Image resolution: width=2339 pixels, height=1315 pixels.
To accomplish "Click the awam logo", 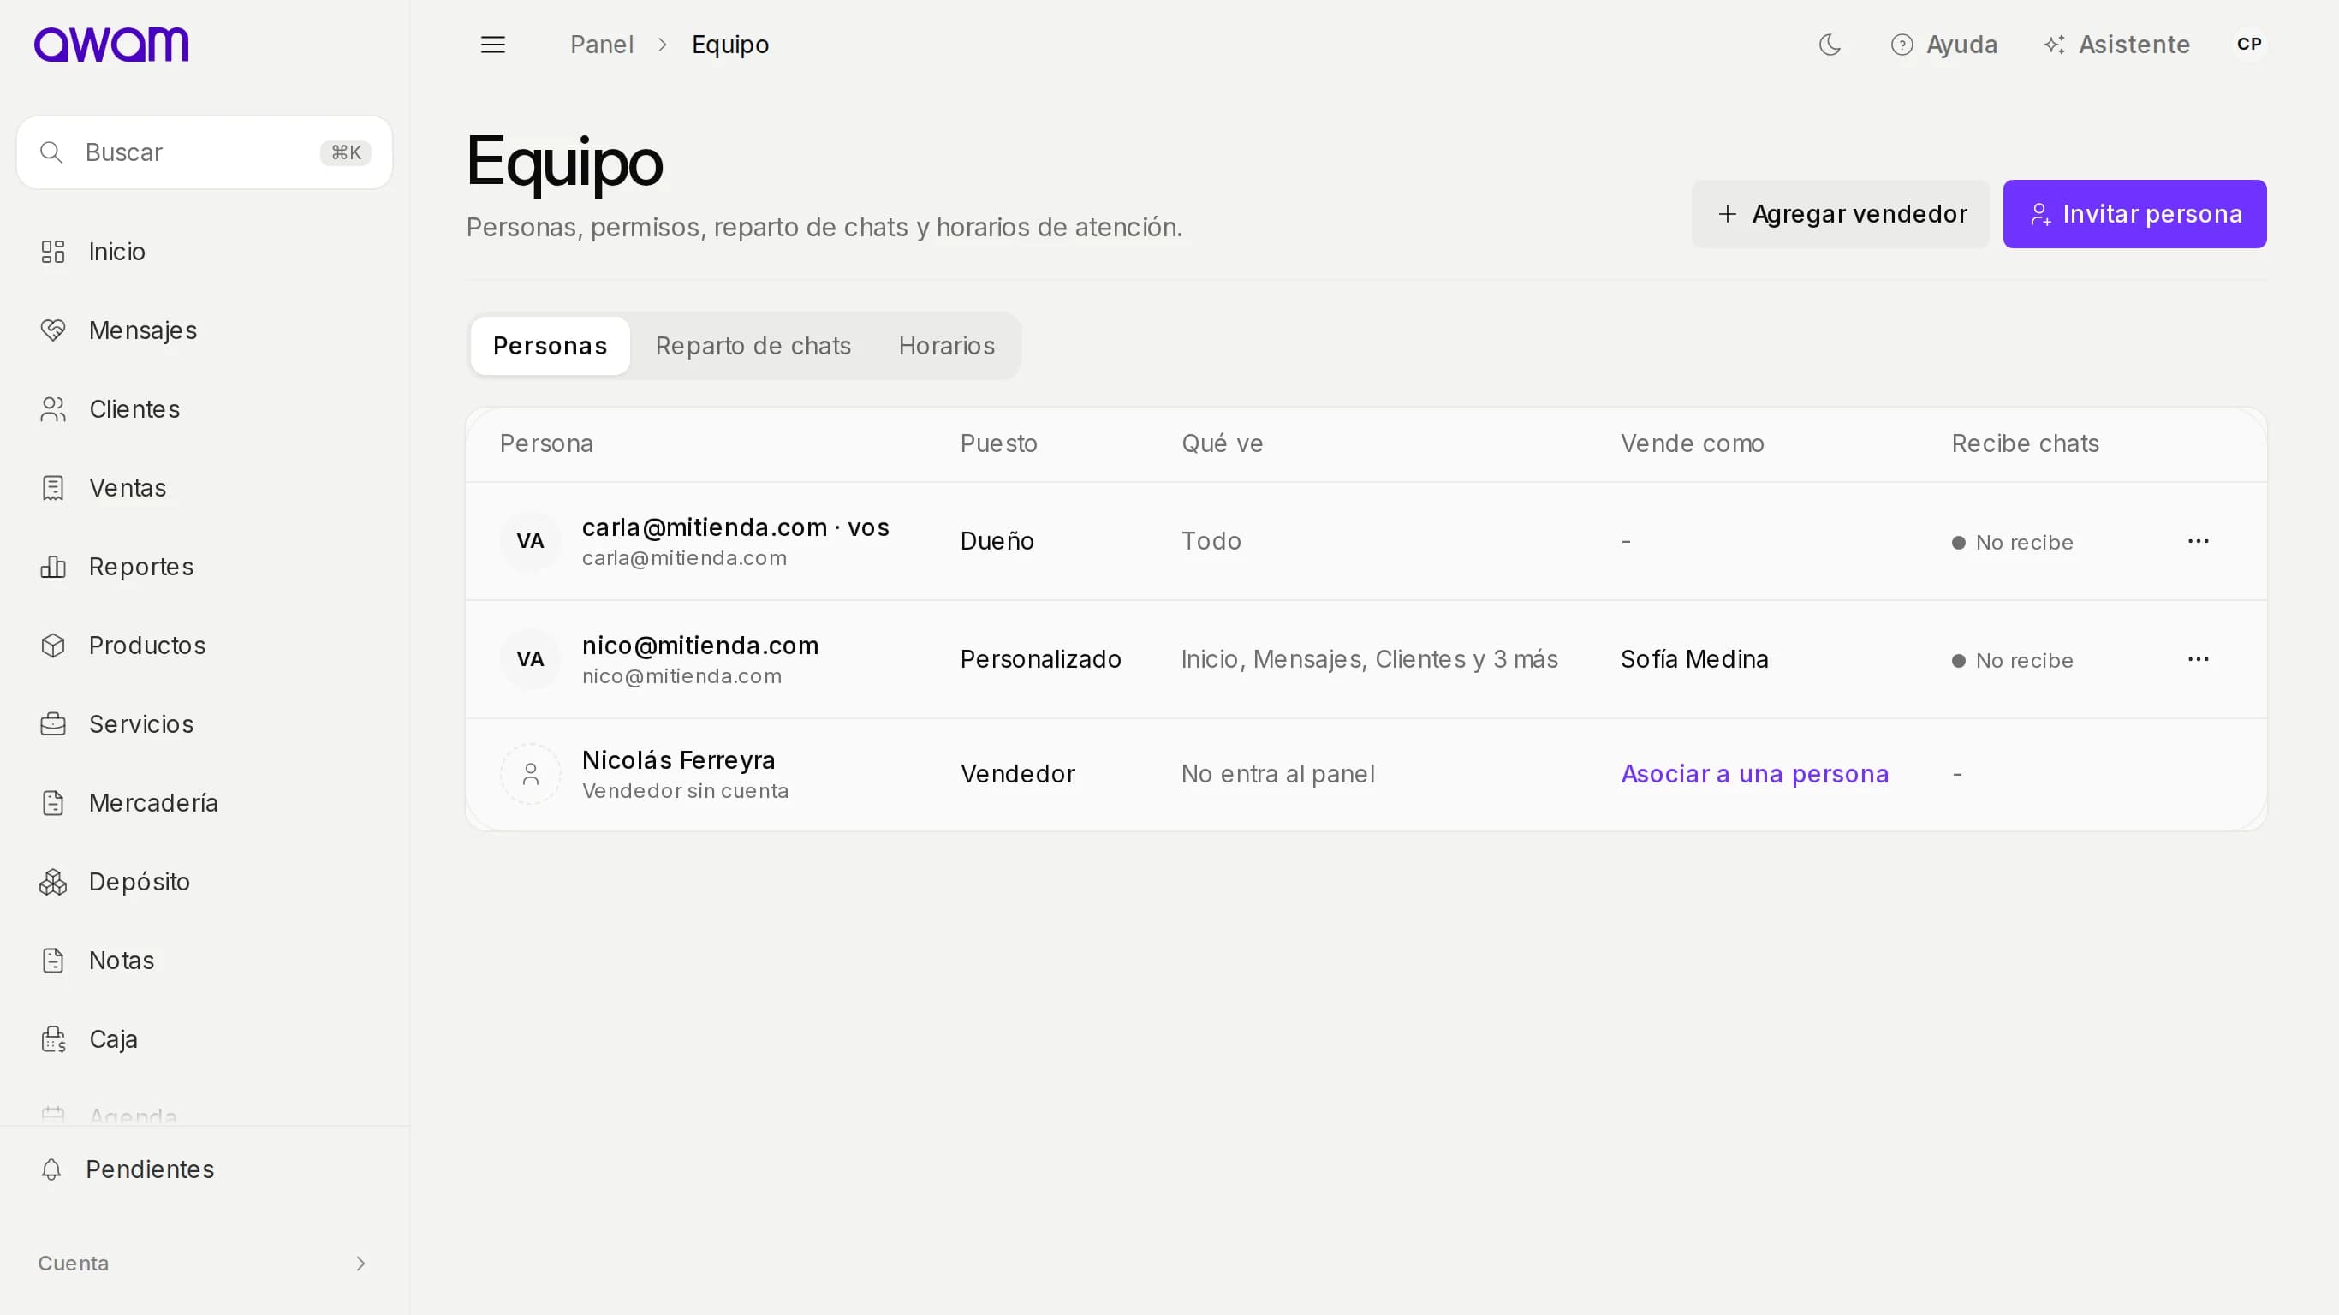I will [x=111, y=44].
